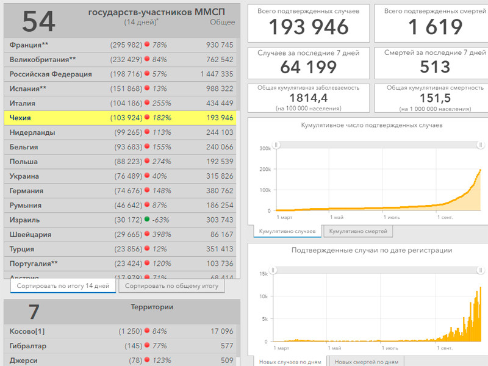This screenshot has width=488, height=366.
Task: Click the red trend dot in the Франция row
Action: pos(147,45)
